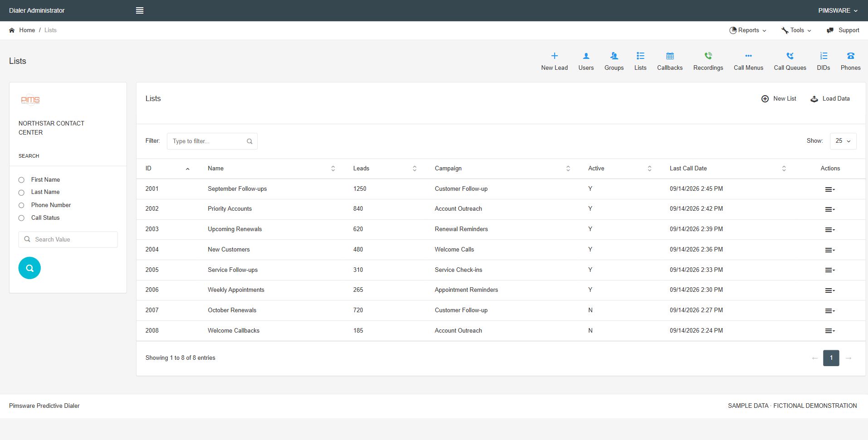
Task: Click the 09/14/2026 2:24 PM date
Action: coord(696,331)
